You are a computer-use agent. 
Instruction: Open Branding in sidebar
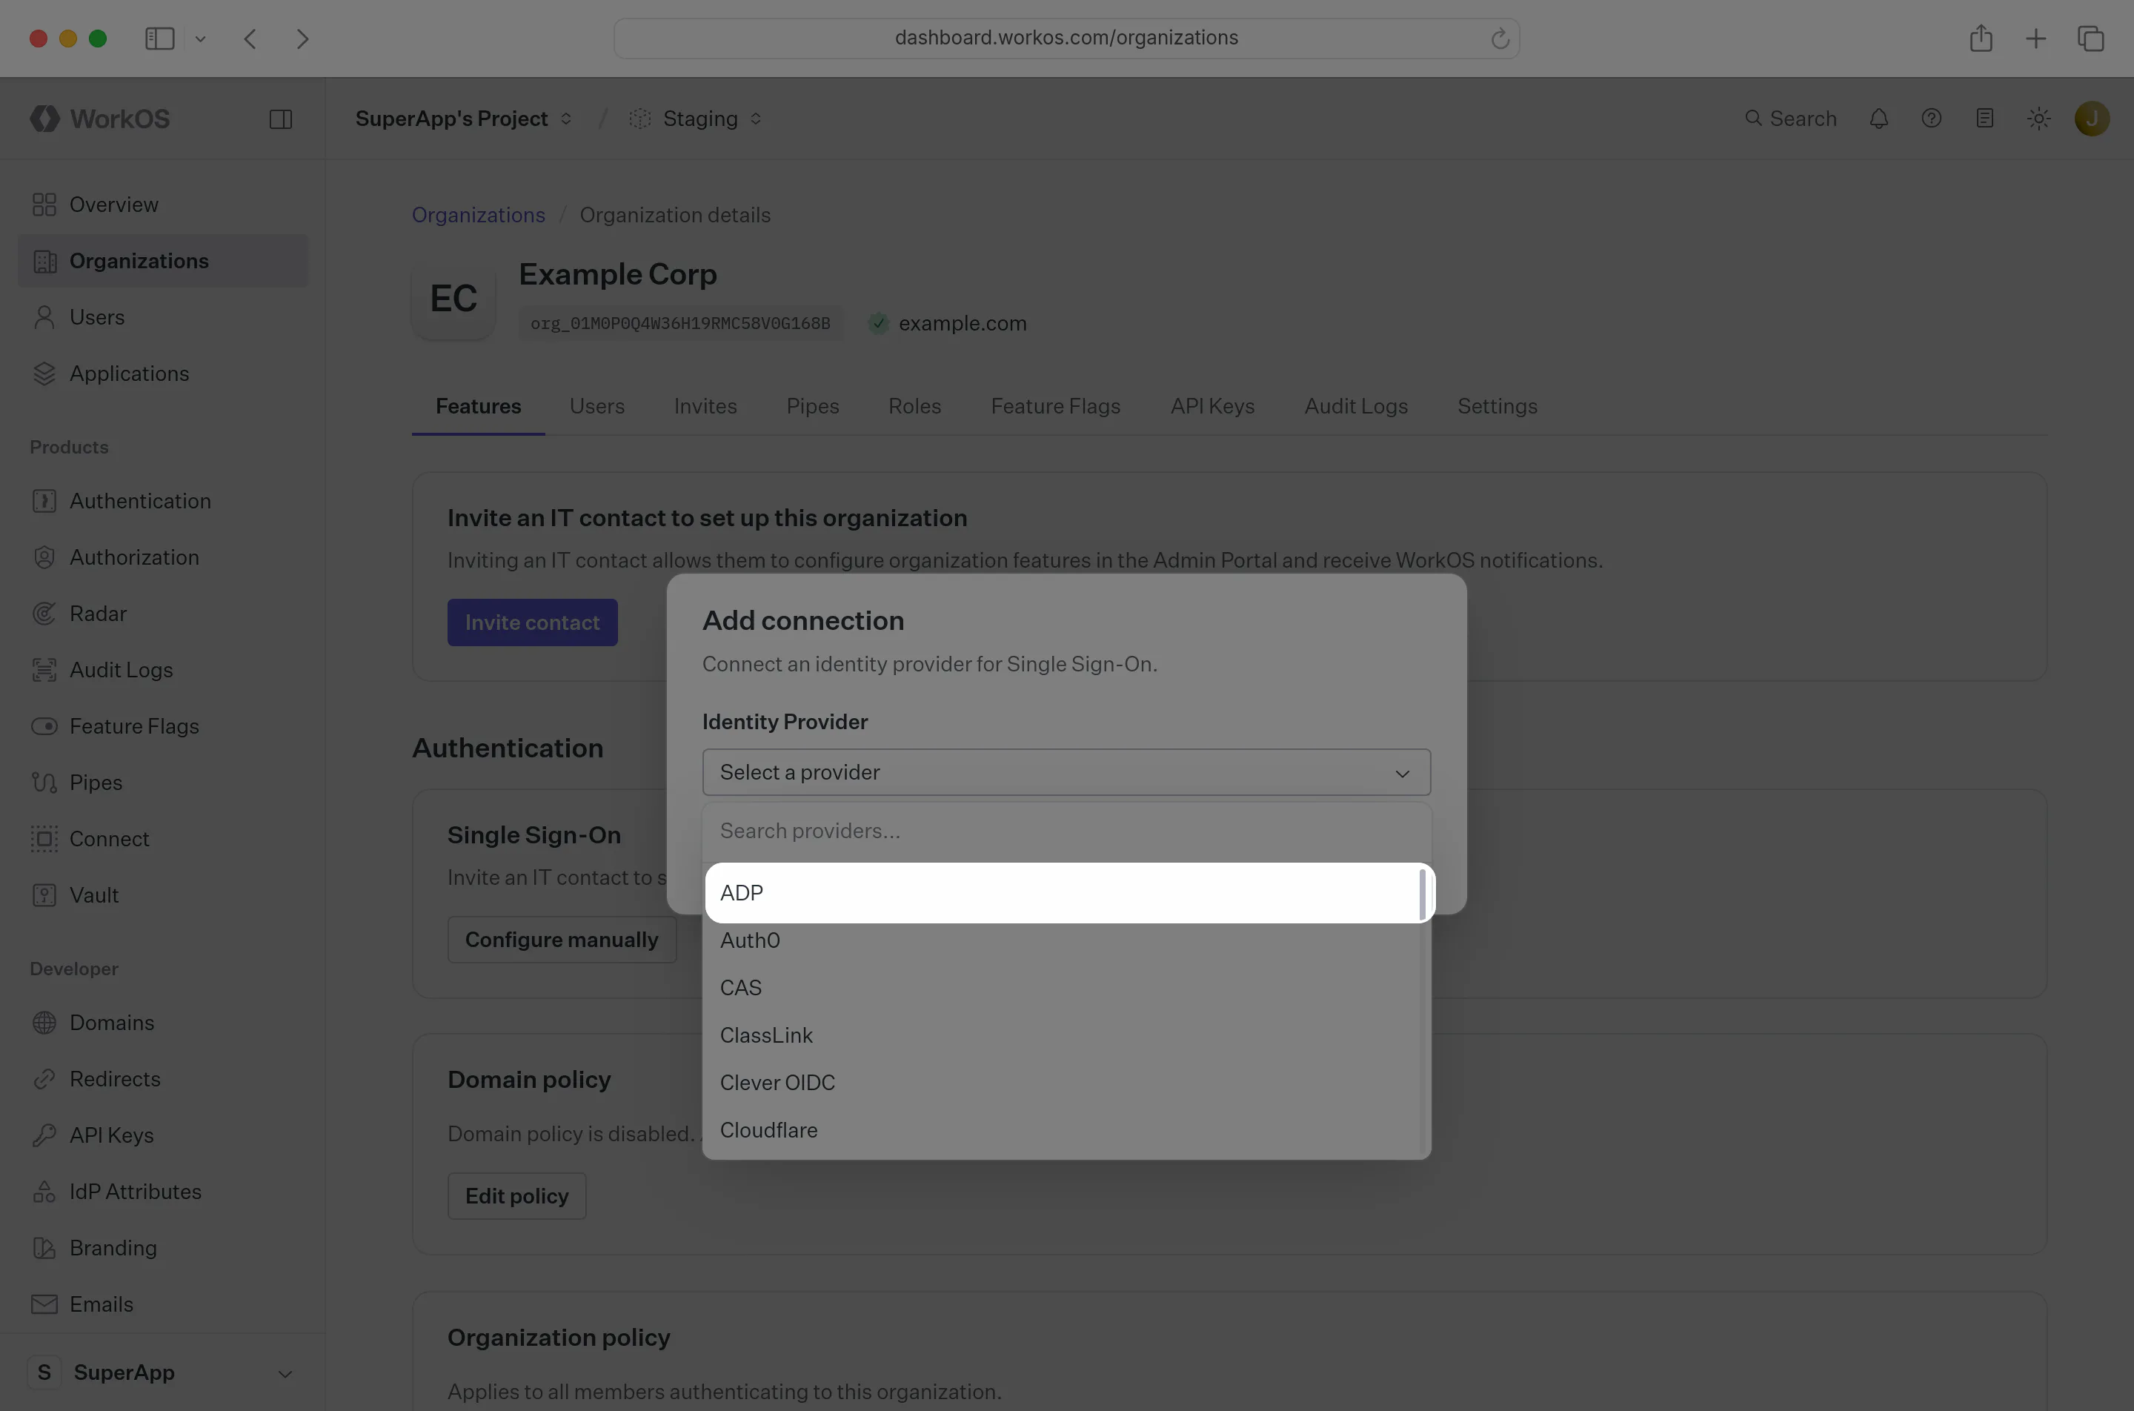[163, 1248]
